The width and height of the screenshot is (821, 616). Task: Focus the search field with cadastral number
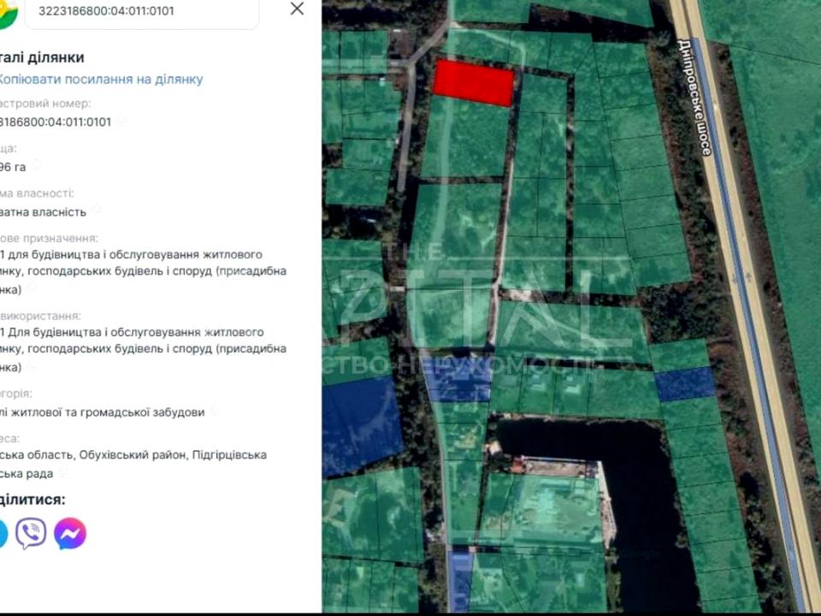pyautogui.click(x=145, y=12)
